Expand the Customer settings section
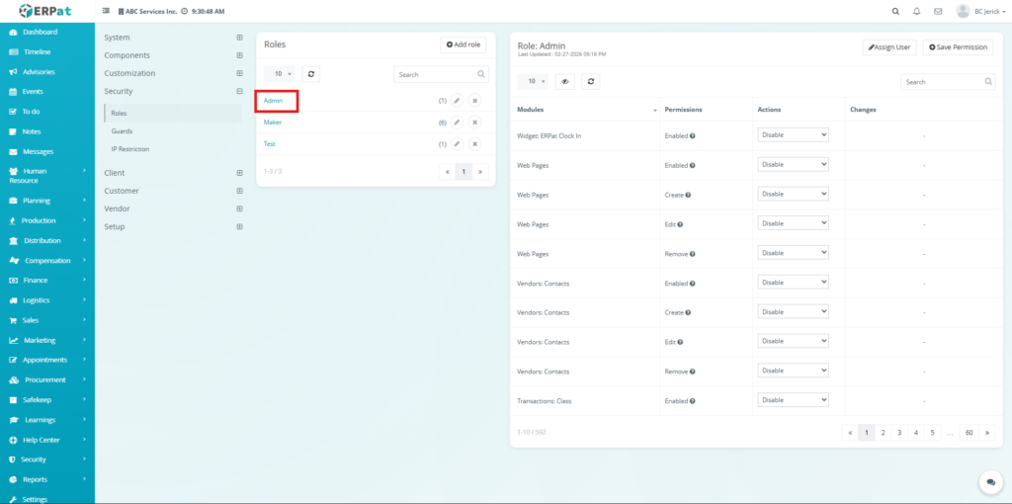This screenshot has height=504, width=1012. (x=239, y=191)
